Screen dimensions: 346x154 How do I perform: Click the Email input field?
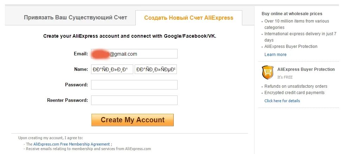coord(134,54)
